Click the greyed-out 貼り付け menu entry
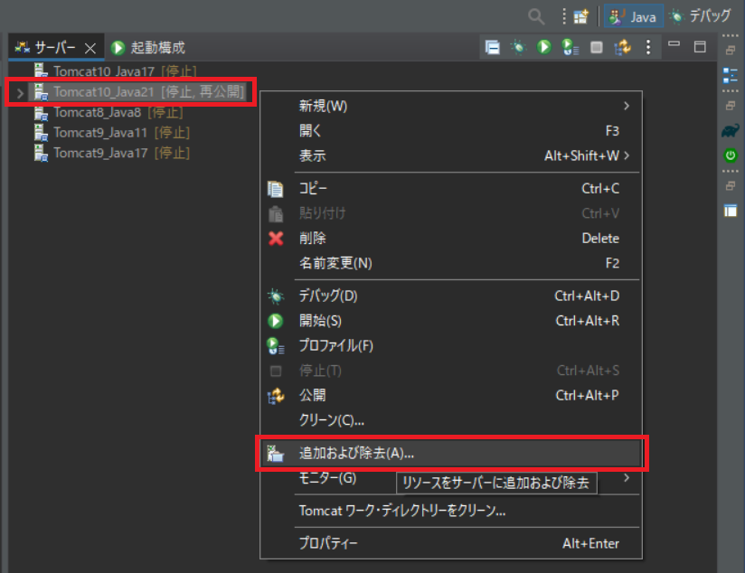The image size is (745, 573). pos(451,213)
